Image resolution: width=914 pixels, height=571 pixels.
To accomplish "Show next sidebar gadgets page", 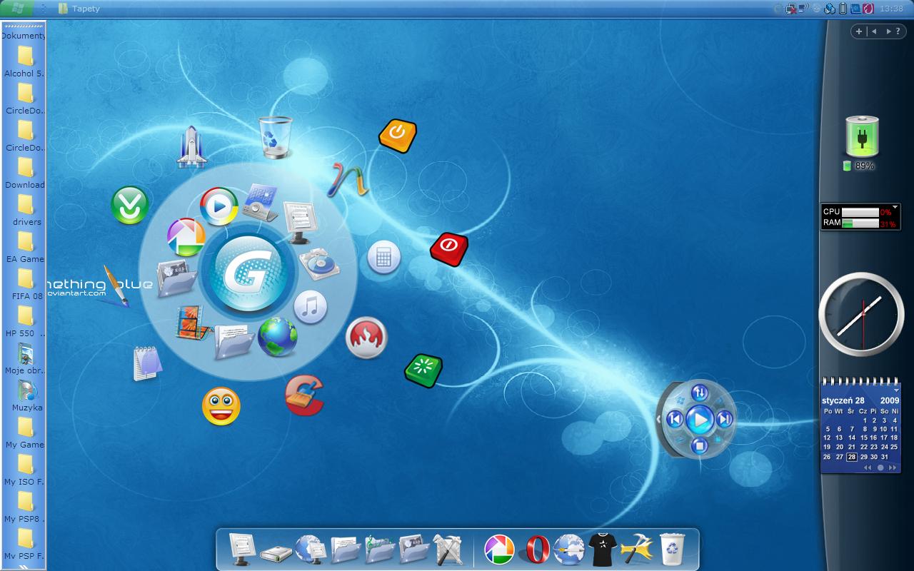I will point(888,31).
